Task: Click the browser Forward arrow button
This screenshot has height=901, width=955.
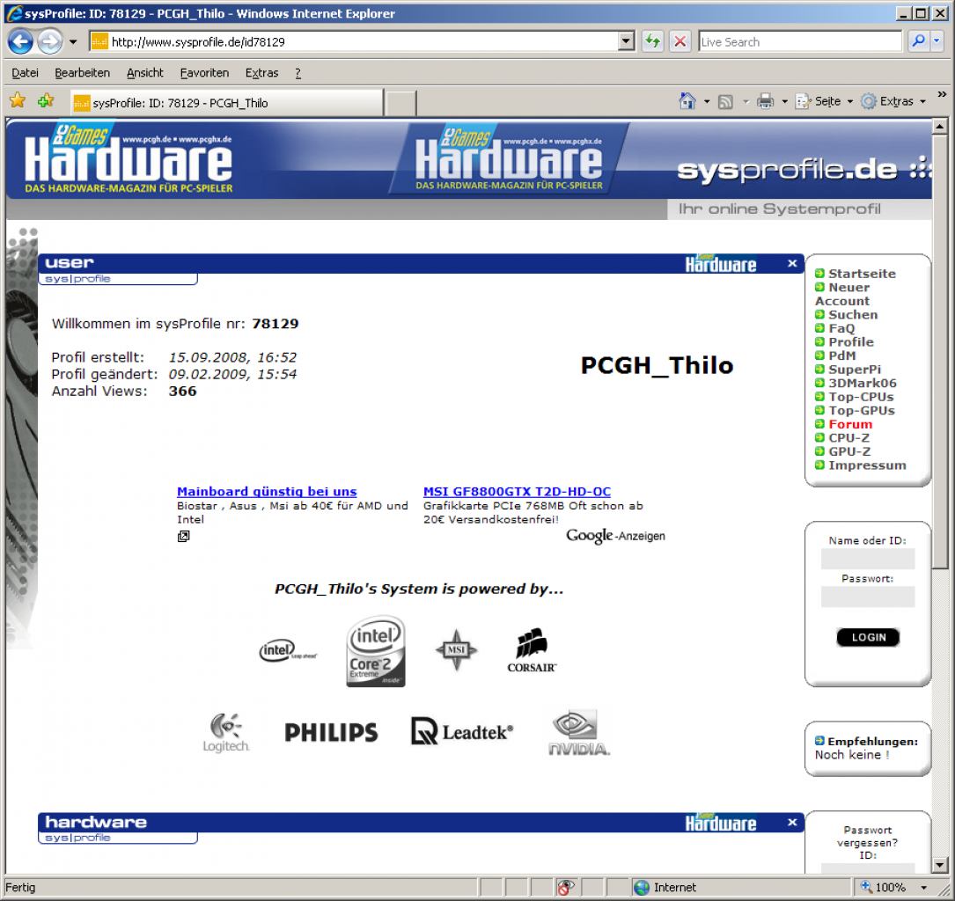Action: (50, 42)
